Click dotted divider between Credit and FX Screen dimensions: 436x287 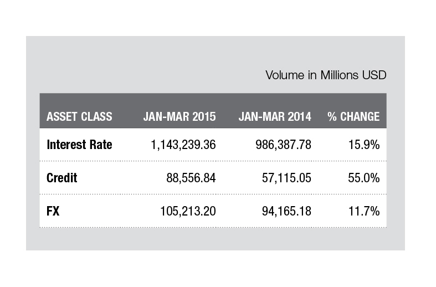tap(213, 194)
